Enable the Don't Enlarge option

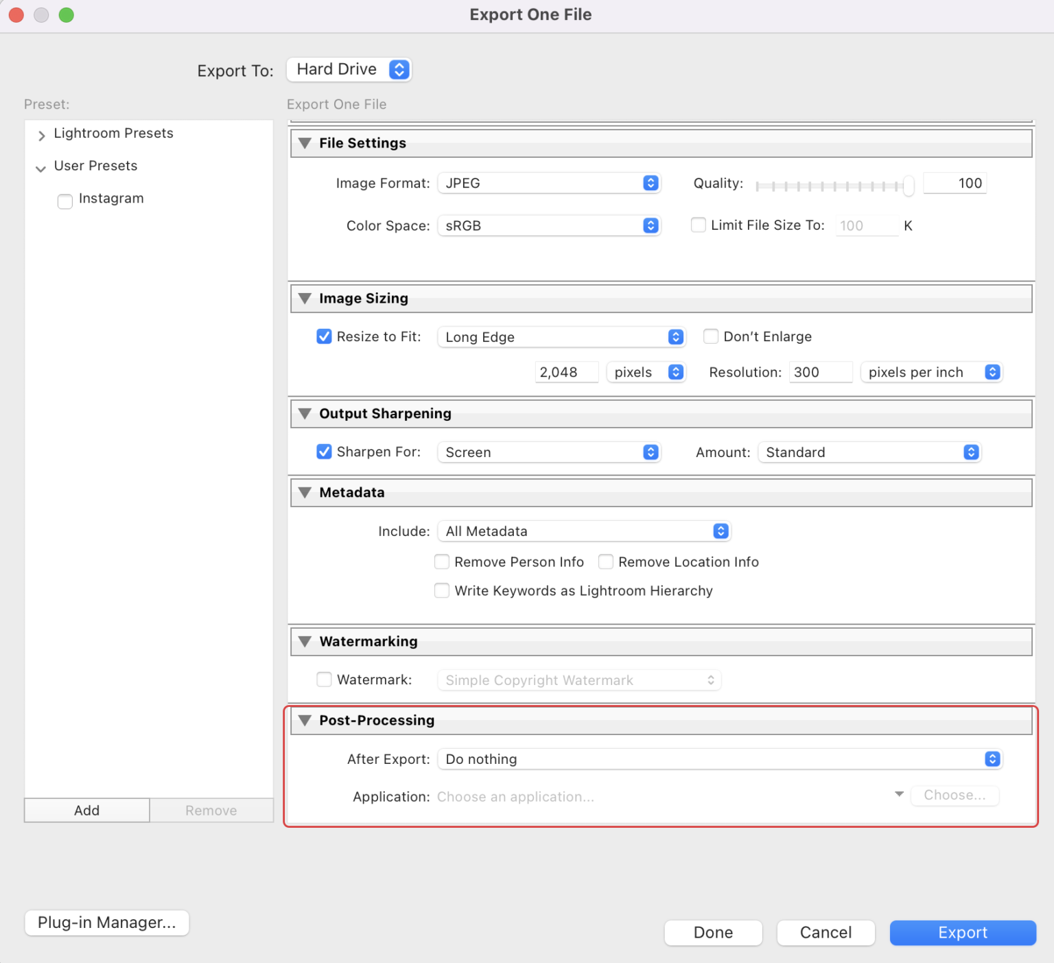coord(711,336)
